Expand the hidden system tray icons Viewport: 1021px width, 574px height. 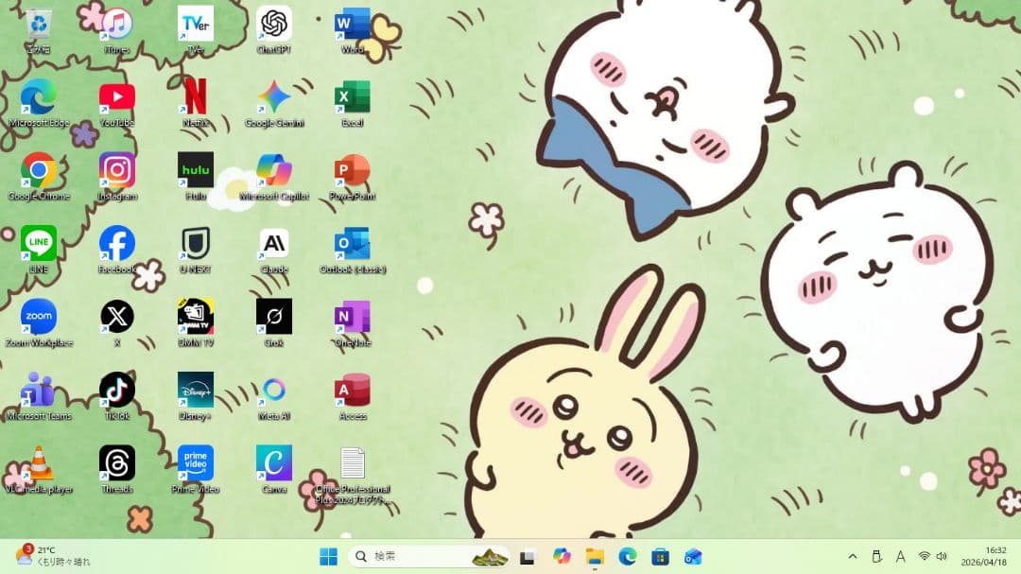[853, 556]
